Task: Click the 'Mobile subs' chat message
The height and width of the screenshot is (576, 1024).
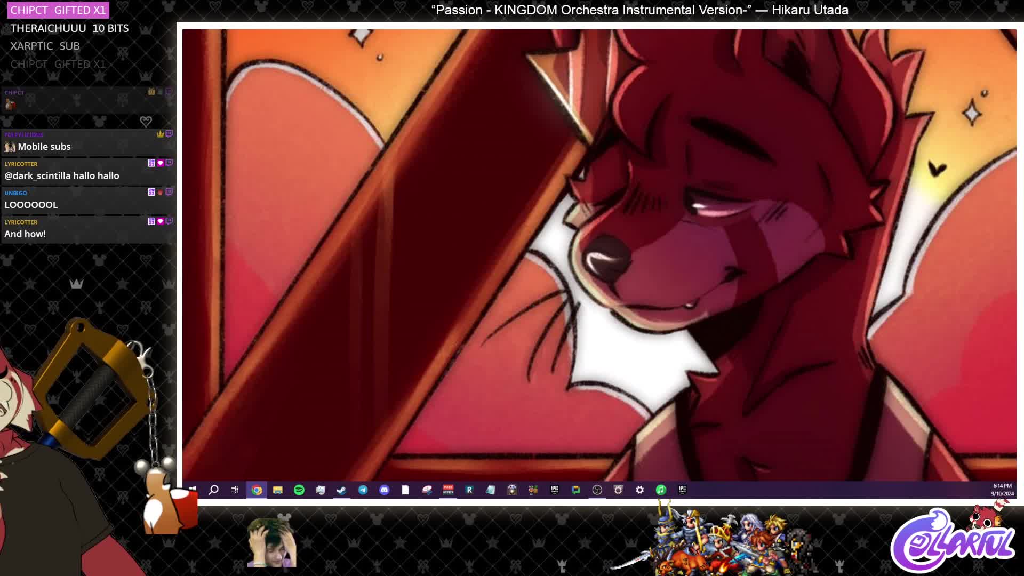Action: pyautogui.click(x=44, y=147)
